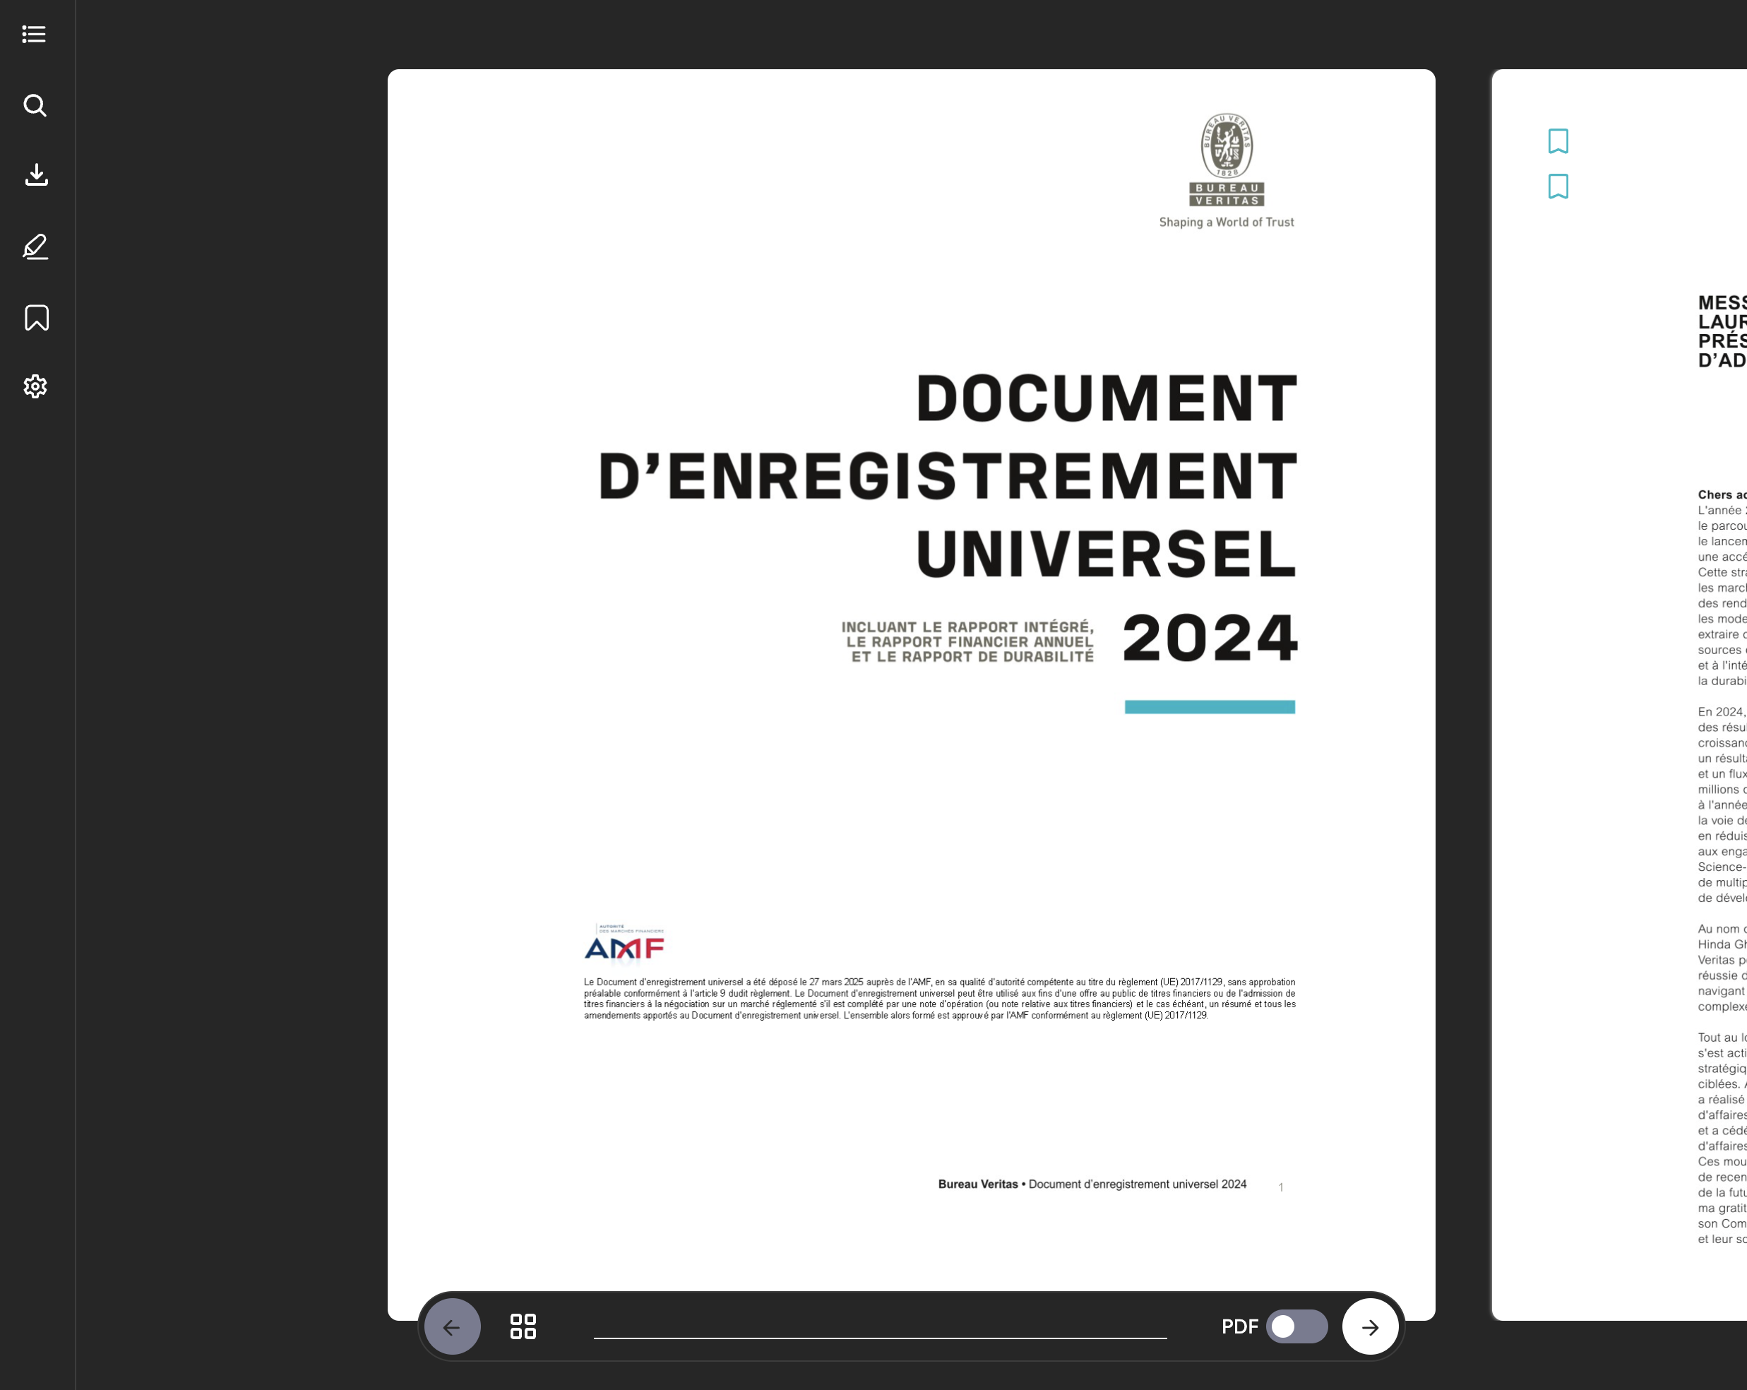Click the Bureau Veritas logo on cover

click(x=1226, y=160)
